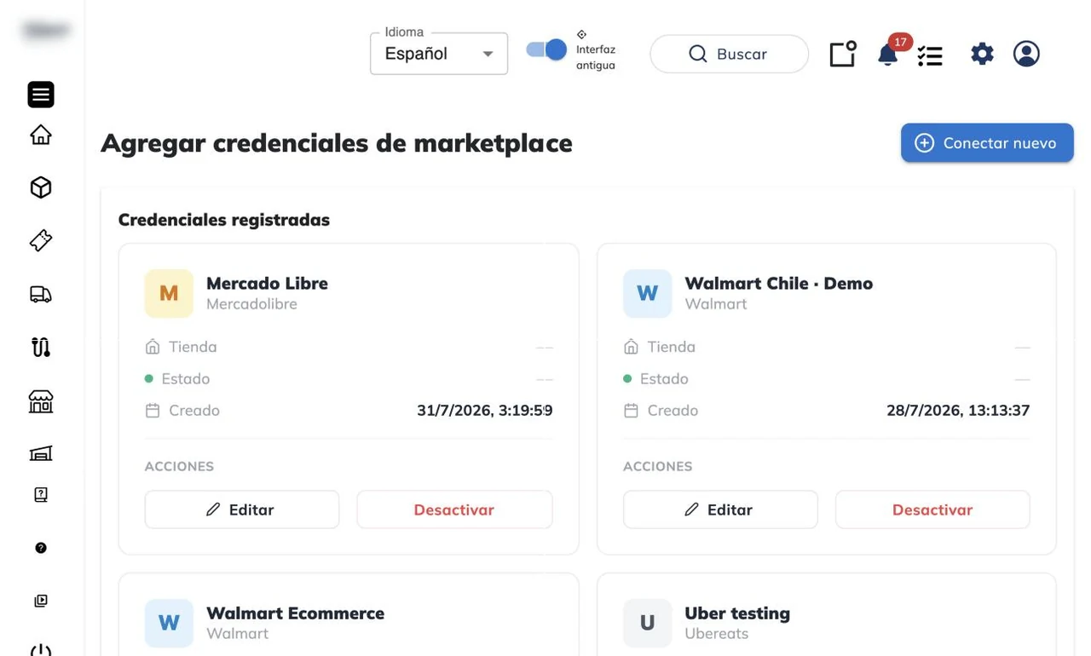Click the Walmart Ecommerce card title

[295, 613]
